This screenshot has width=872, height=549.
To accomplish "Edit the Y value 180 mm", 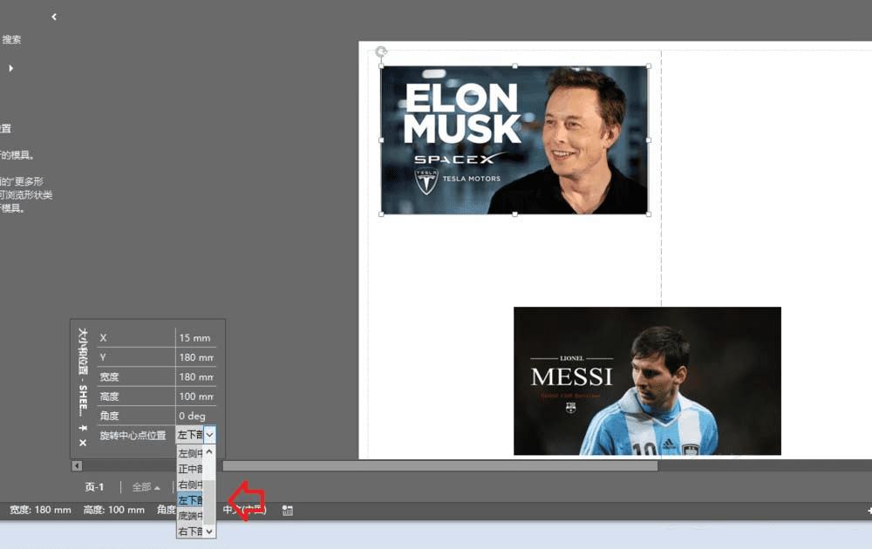I will point(195,357).
